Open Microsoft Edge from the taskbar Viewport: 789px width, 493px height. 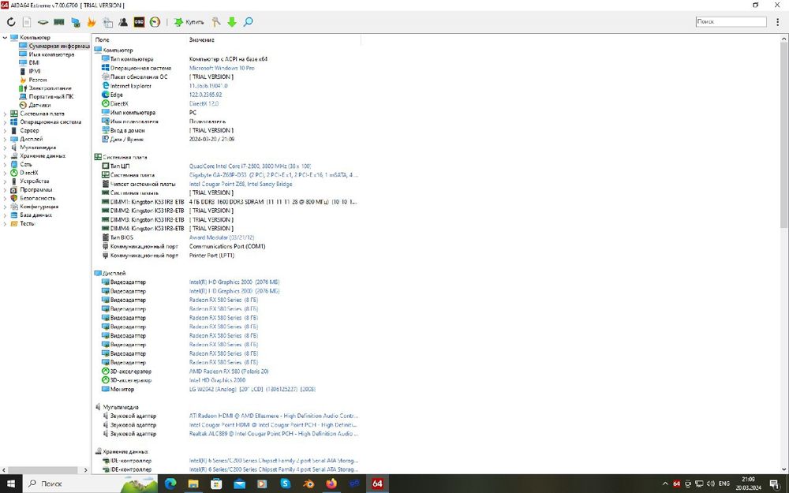point(170,484)
